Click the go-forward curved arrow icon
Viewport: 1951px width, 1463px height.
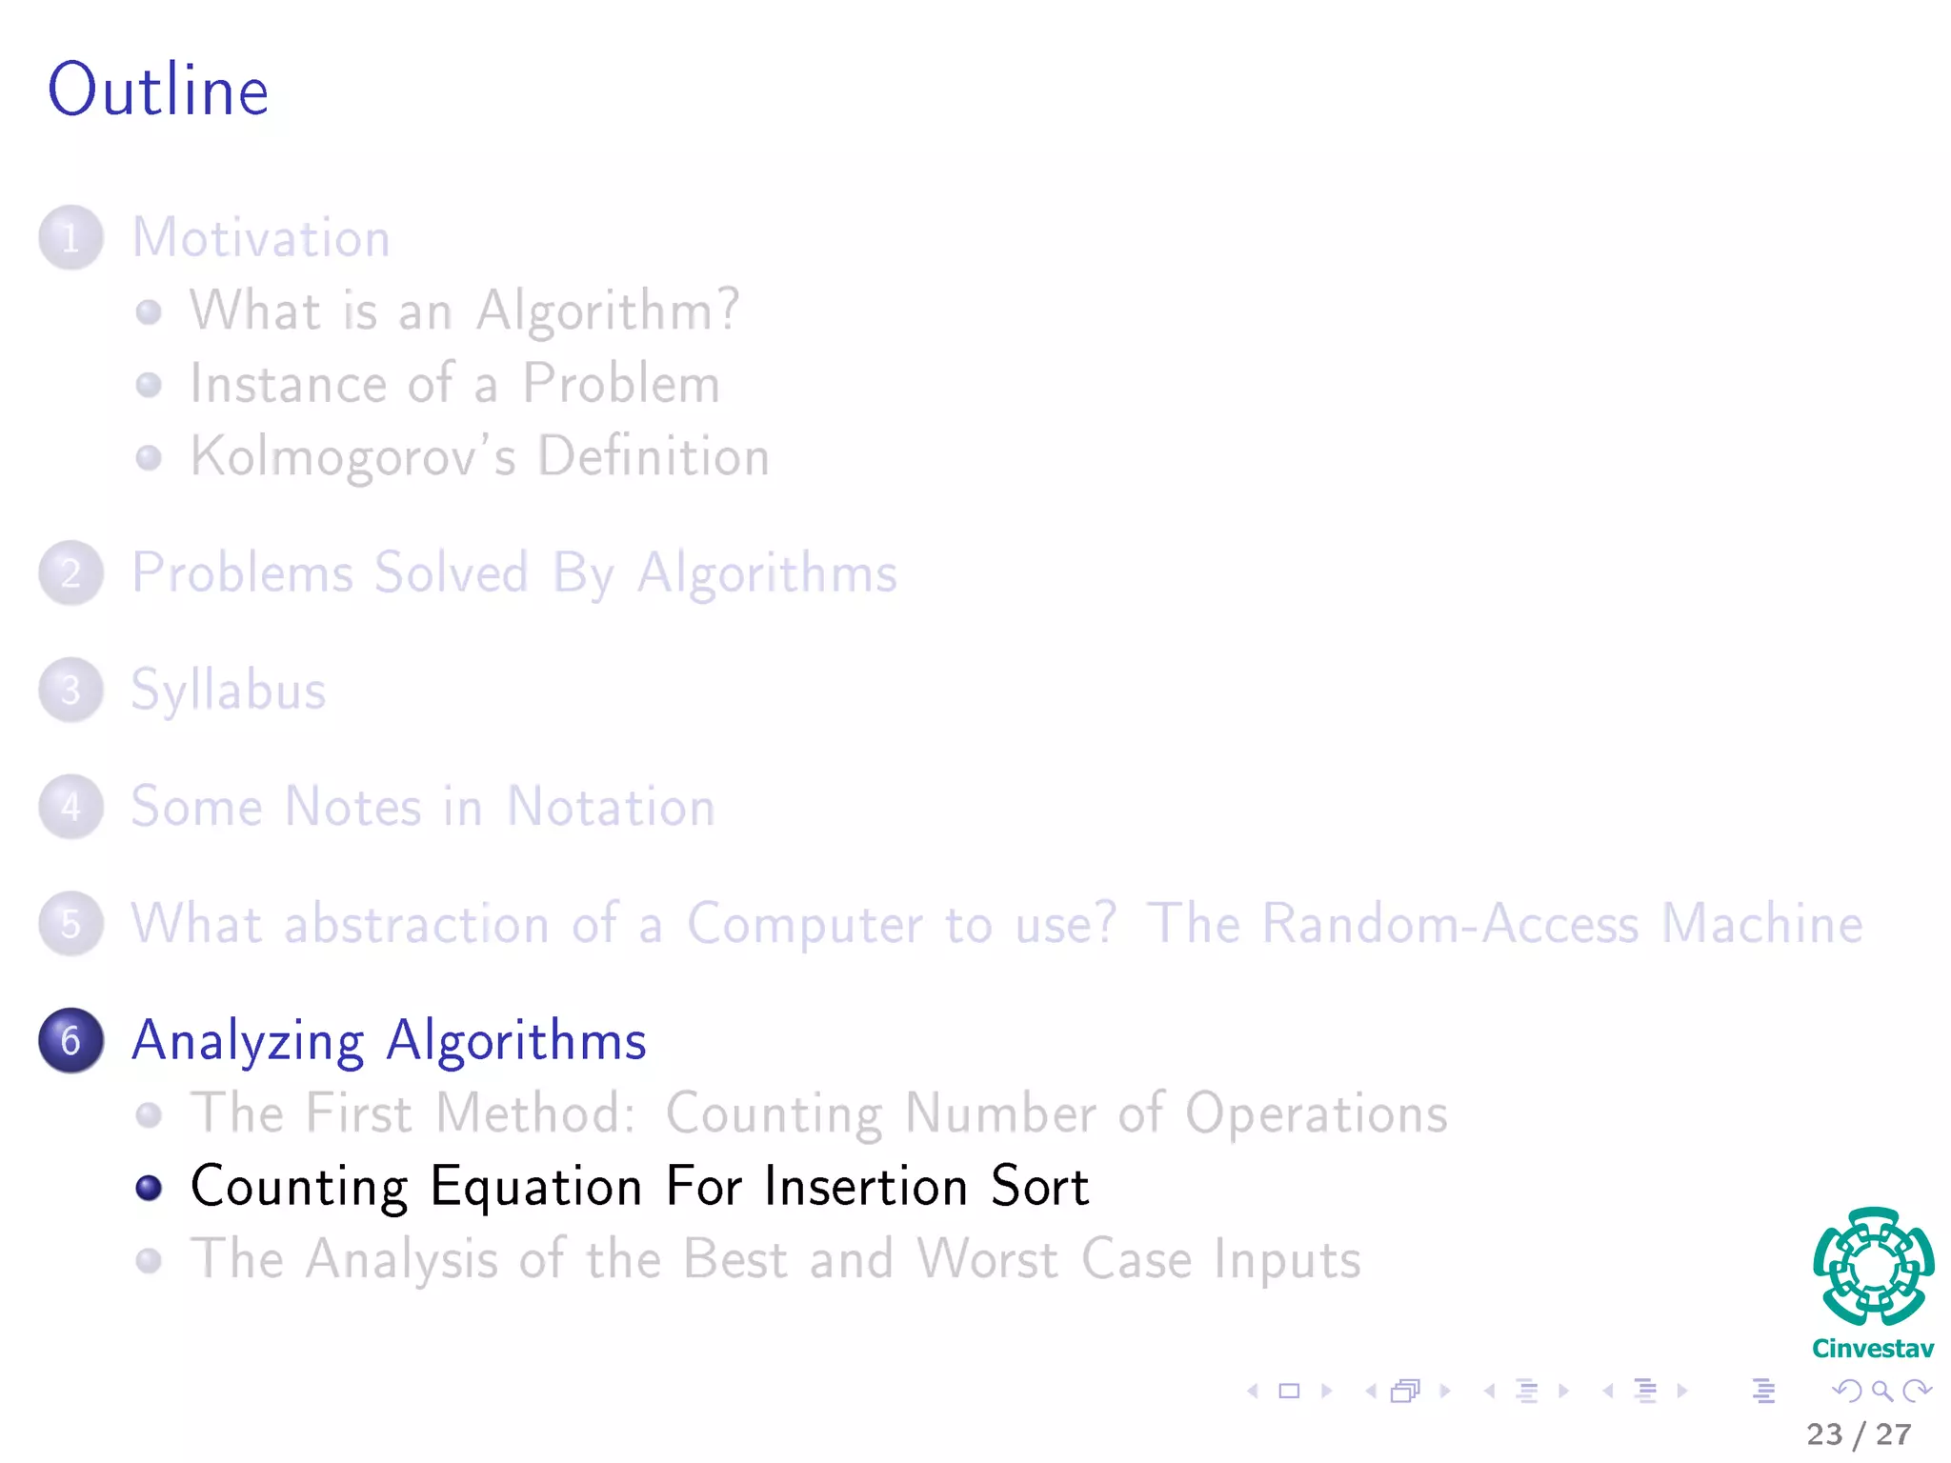1917,1392
